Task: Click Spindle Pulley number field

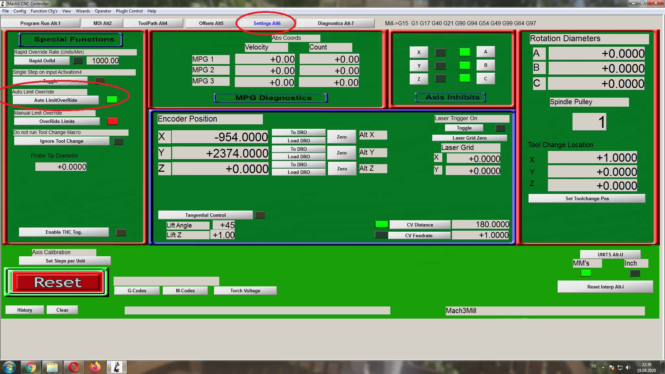Action: (x=589, y=122)
